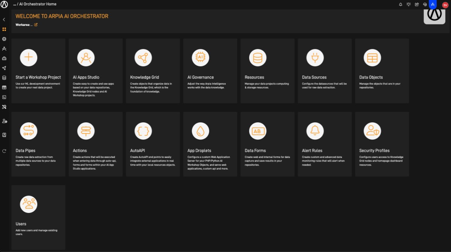Screen dimensions: 451x252
Task: Select the Knowledge Grid tile
Action: (153, 70)
